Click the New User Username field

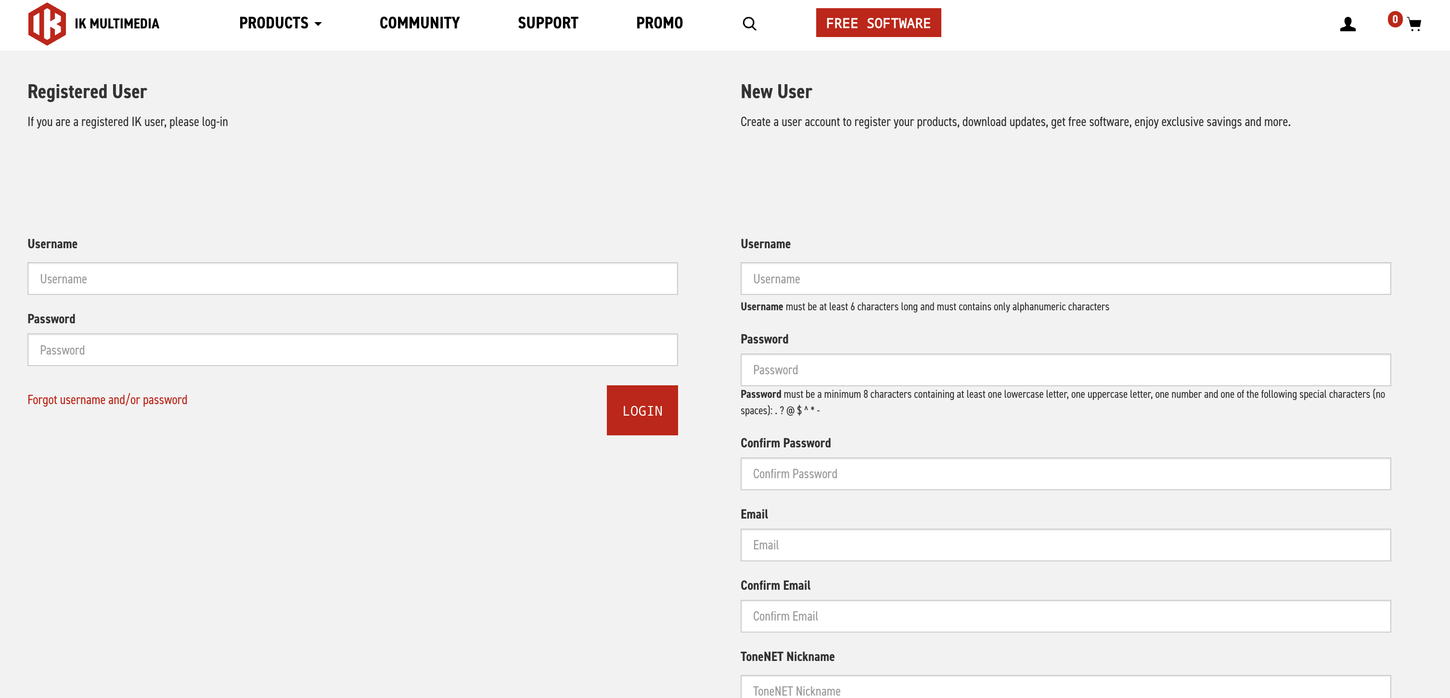point(1065,279)
